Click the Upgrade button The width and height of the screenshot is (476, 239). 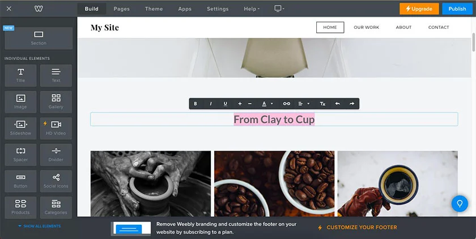click(419, 9)
